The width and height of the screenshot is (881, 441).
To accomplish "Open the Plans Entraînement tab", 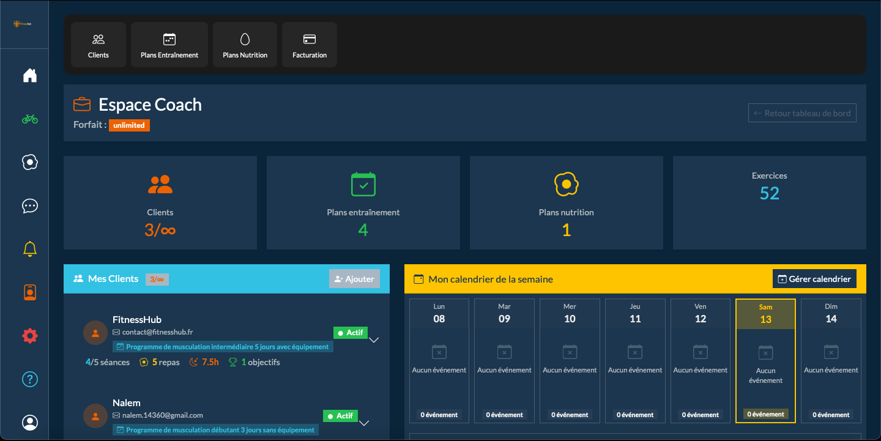I will [x=169, y=45].
